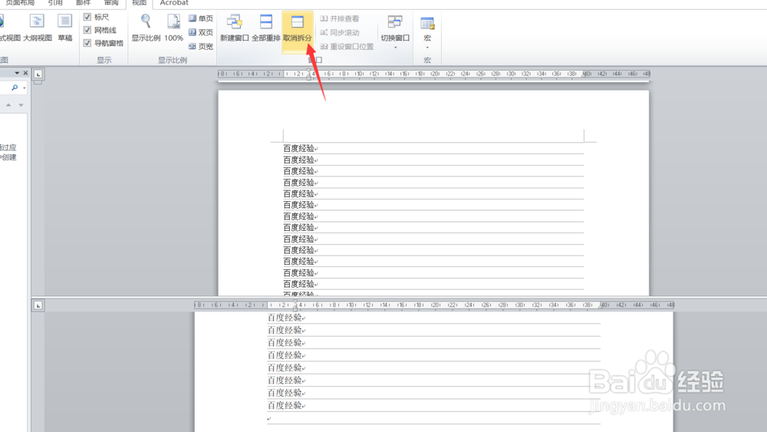Image resolution: width=767 pixels, height=432 pixels.
Task: Click the navigation pane search magnifier
Action: (x=15, y=87)
